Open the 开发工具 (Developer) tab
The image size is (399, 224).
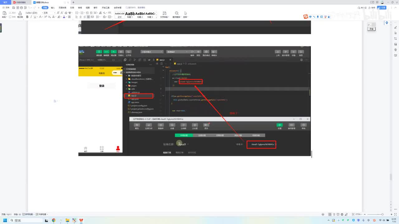(106, 7)
